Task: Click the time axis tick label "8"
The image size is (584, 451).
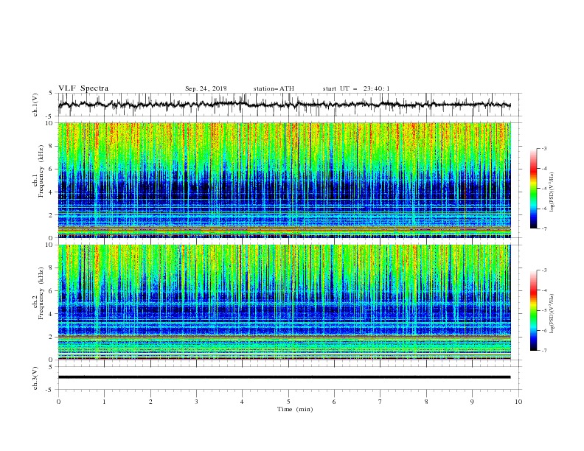Action: pos(426,402)
